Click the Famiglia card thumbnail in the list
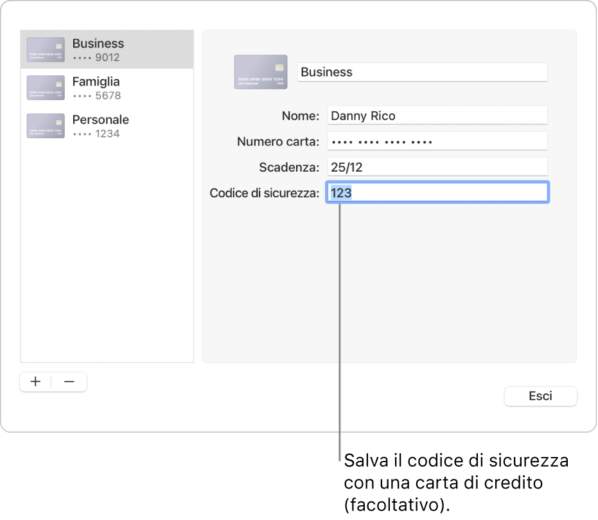The height and width of the screenshot is (520, 598). [x=46, y=88]
